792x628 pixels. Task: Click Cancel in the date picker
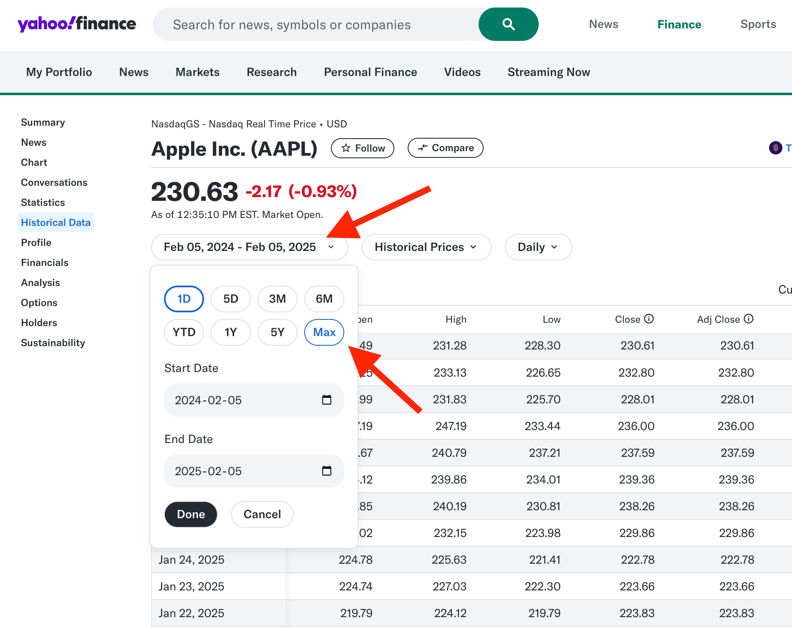pos(262,514)
